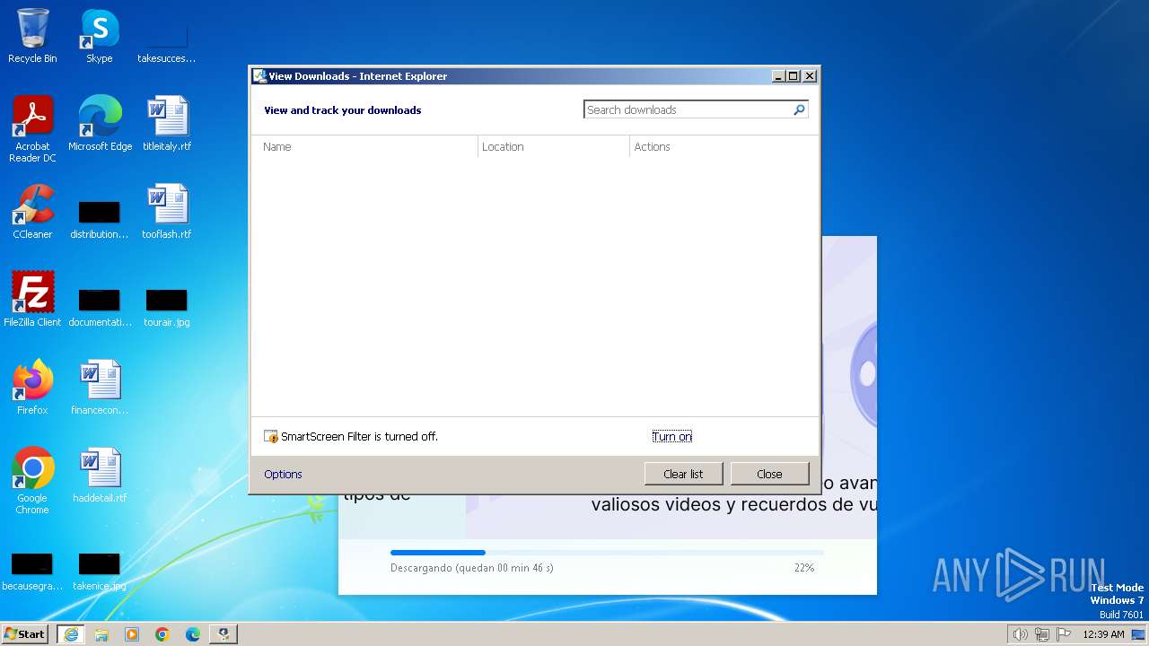The image size is (1149, 646).
Task: Click Chrome icon in the taskbar
Action: pyautogui.click(x=162, y=634)
